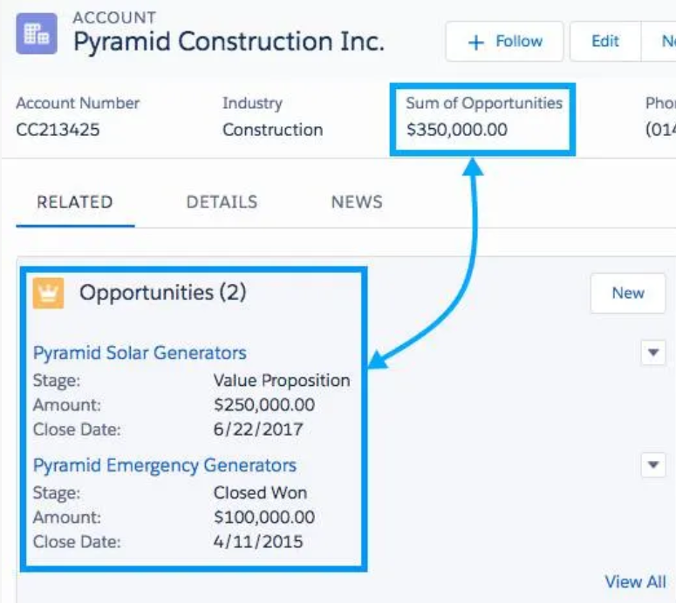Click the Follow button
This screenshot has width=676, height=603.
[504, 41]
